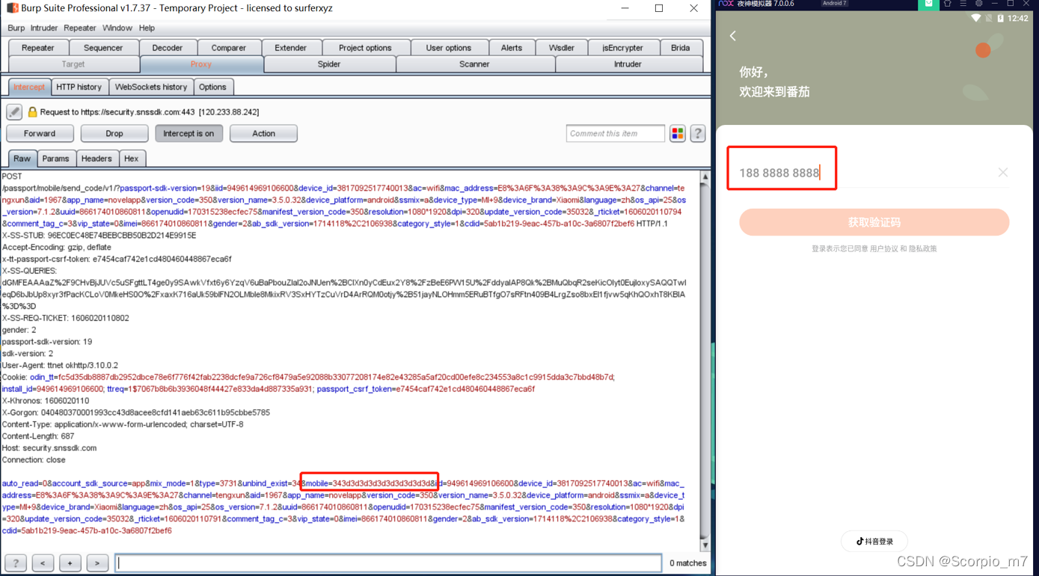Switch to the Wsdler tab
This screenshot has width=1039, height=576.
562,48
